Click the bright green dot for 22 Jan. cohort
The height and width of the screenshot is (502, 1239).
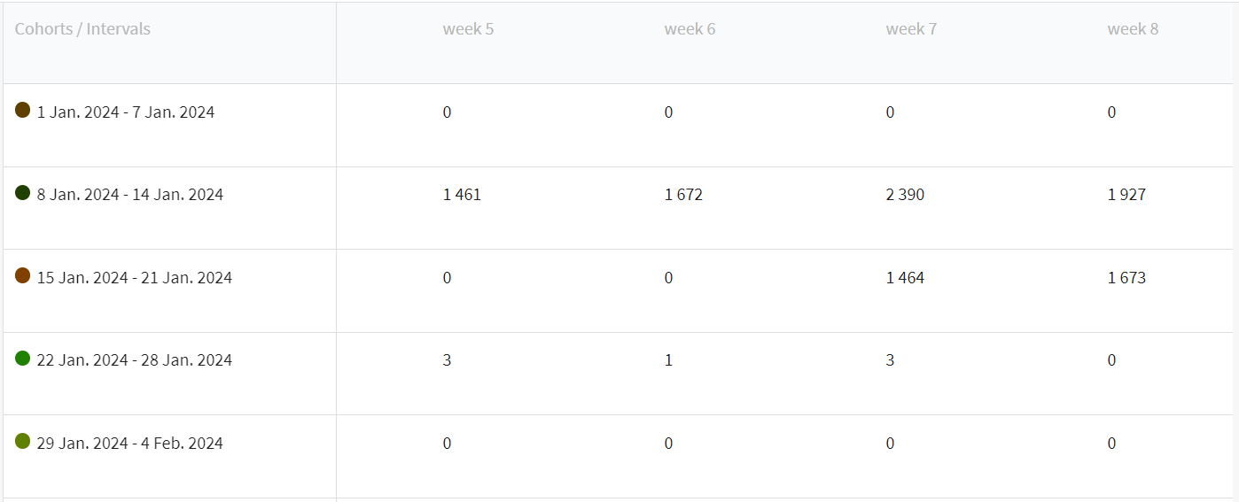[x=23, y=358]
